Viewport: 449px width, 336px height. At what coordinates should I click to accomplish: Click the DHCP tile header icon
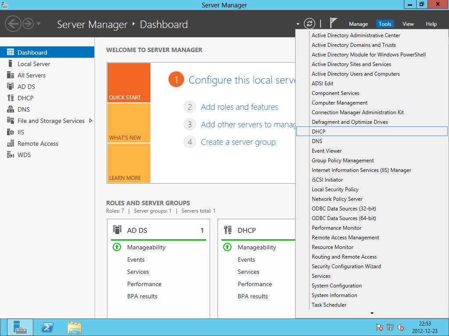[x=228, y=230]
